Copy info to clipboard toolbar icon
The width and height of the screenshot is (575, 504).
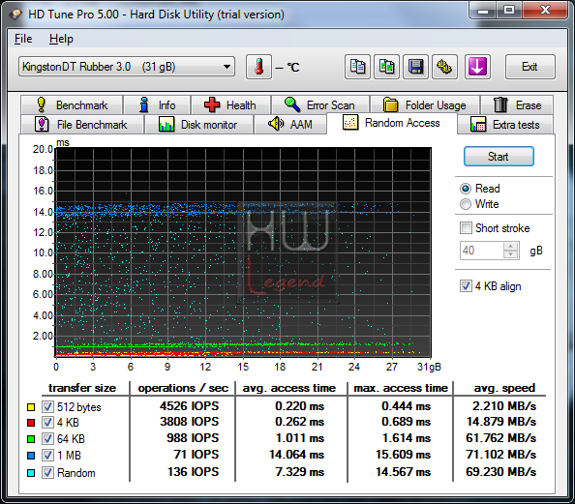pyautogui.click(x=357, y=67)
